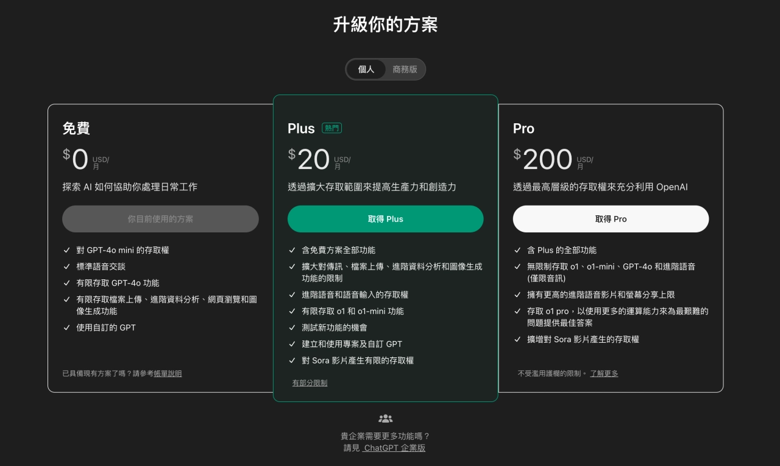
Task: Open the 有部分限制 link
Action: tap(310, 383)
